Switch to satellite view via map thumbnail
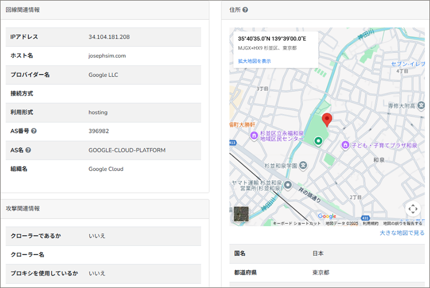 pyautogui.click(x=241, y=214)
